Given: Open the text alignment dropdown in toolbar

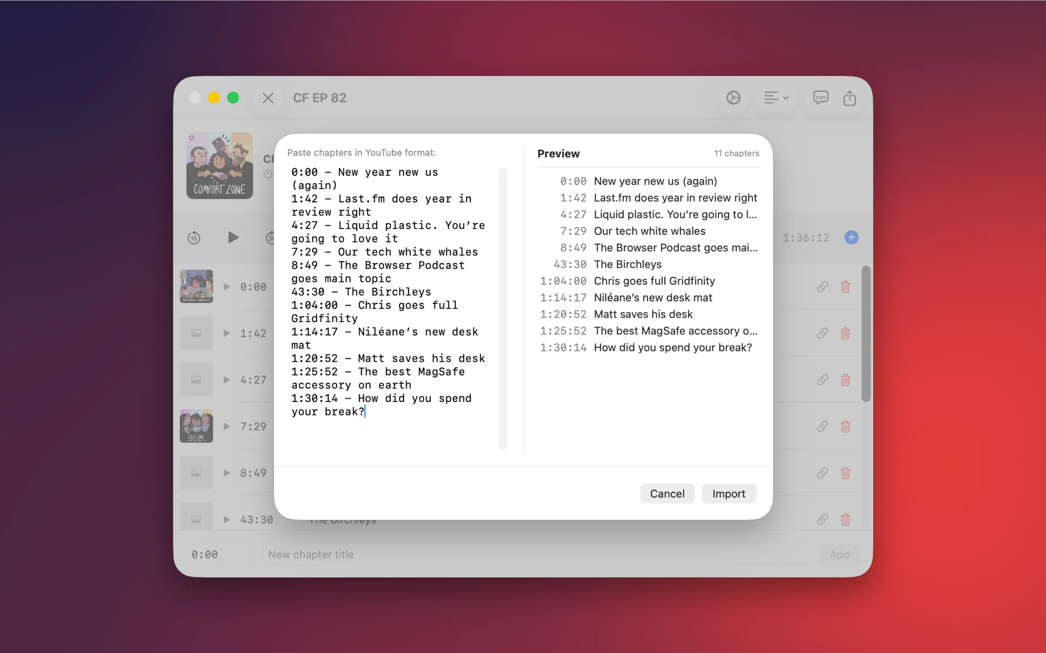Looking at the screenshot, I should tap(776, 98).
